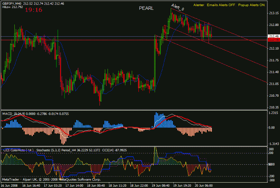Screen dimensions: 280x188
Task: Click the current price tag 212.46
Action: click(274, 36)
